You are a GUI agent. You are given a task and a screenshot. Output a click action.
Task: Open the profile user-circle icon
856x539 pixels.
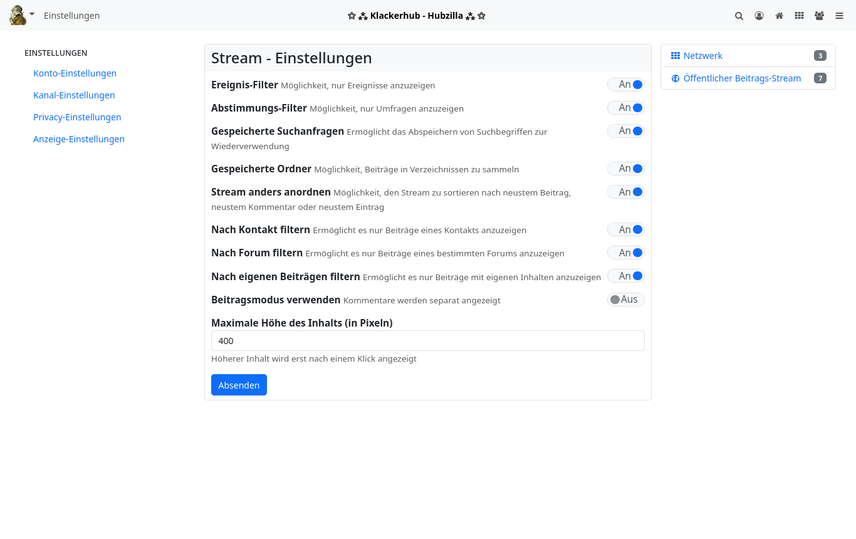click(x=759, y=16)
